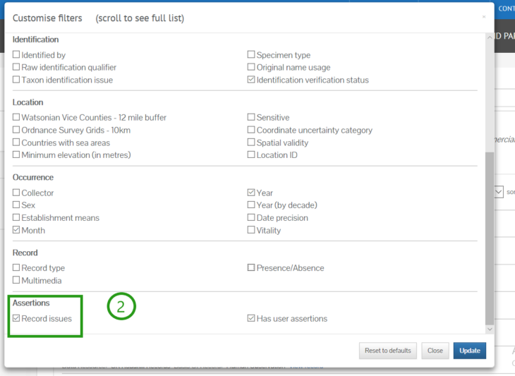Click the Location section heading
The image size is (515, 376).
[x=28, y=102]
